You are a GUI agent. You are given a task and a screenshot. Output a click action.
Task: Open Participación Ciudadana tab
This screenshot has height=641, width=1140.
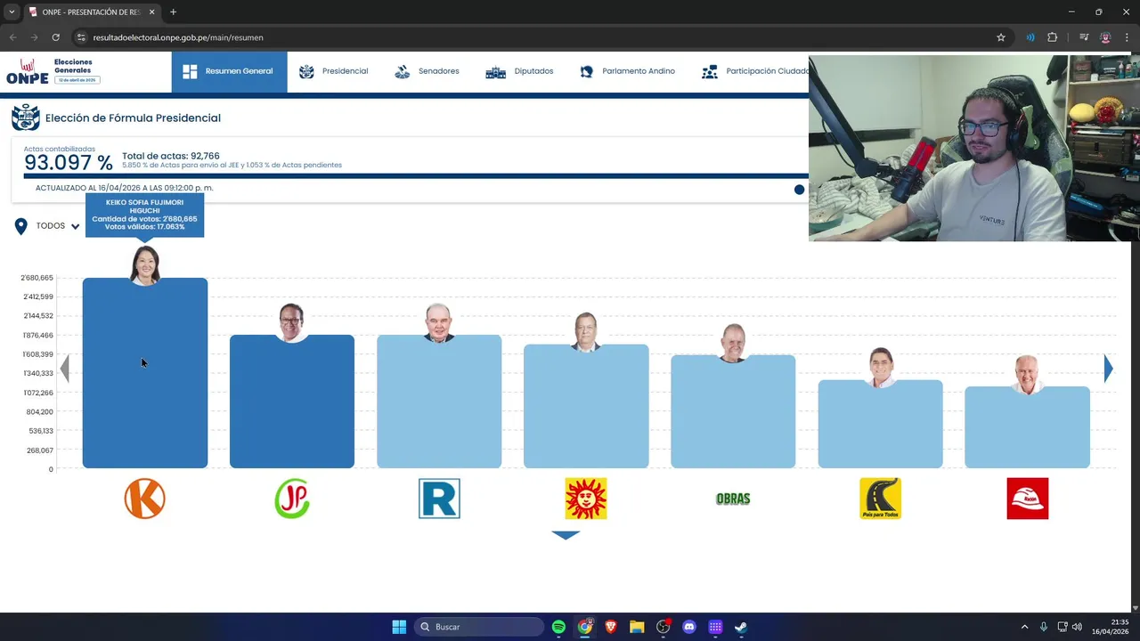pos(755,71)
